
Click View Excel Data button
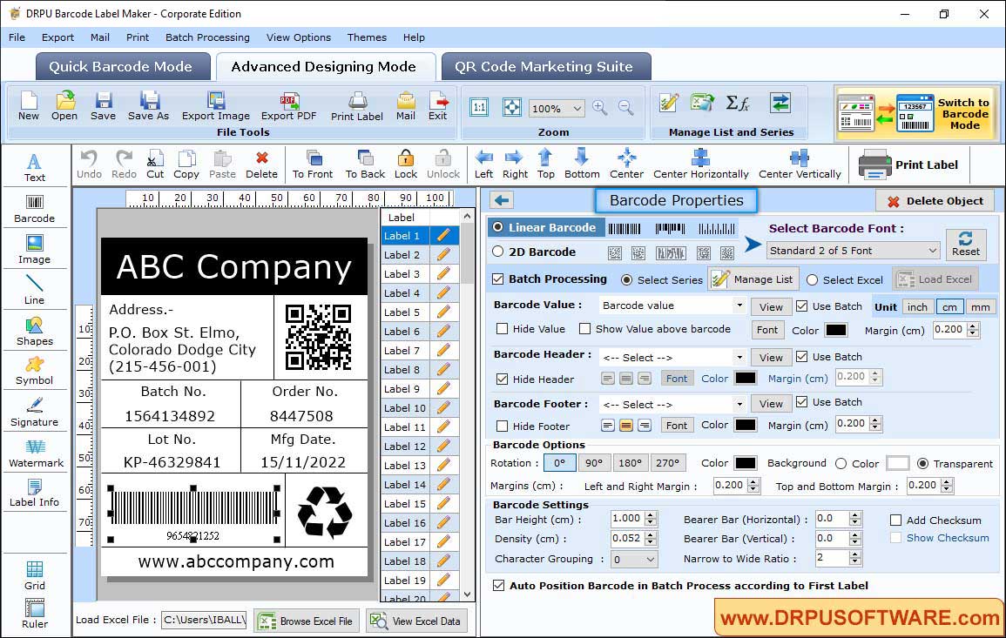[x=416, y=621]
